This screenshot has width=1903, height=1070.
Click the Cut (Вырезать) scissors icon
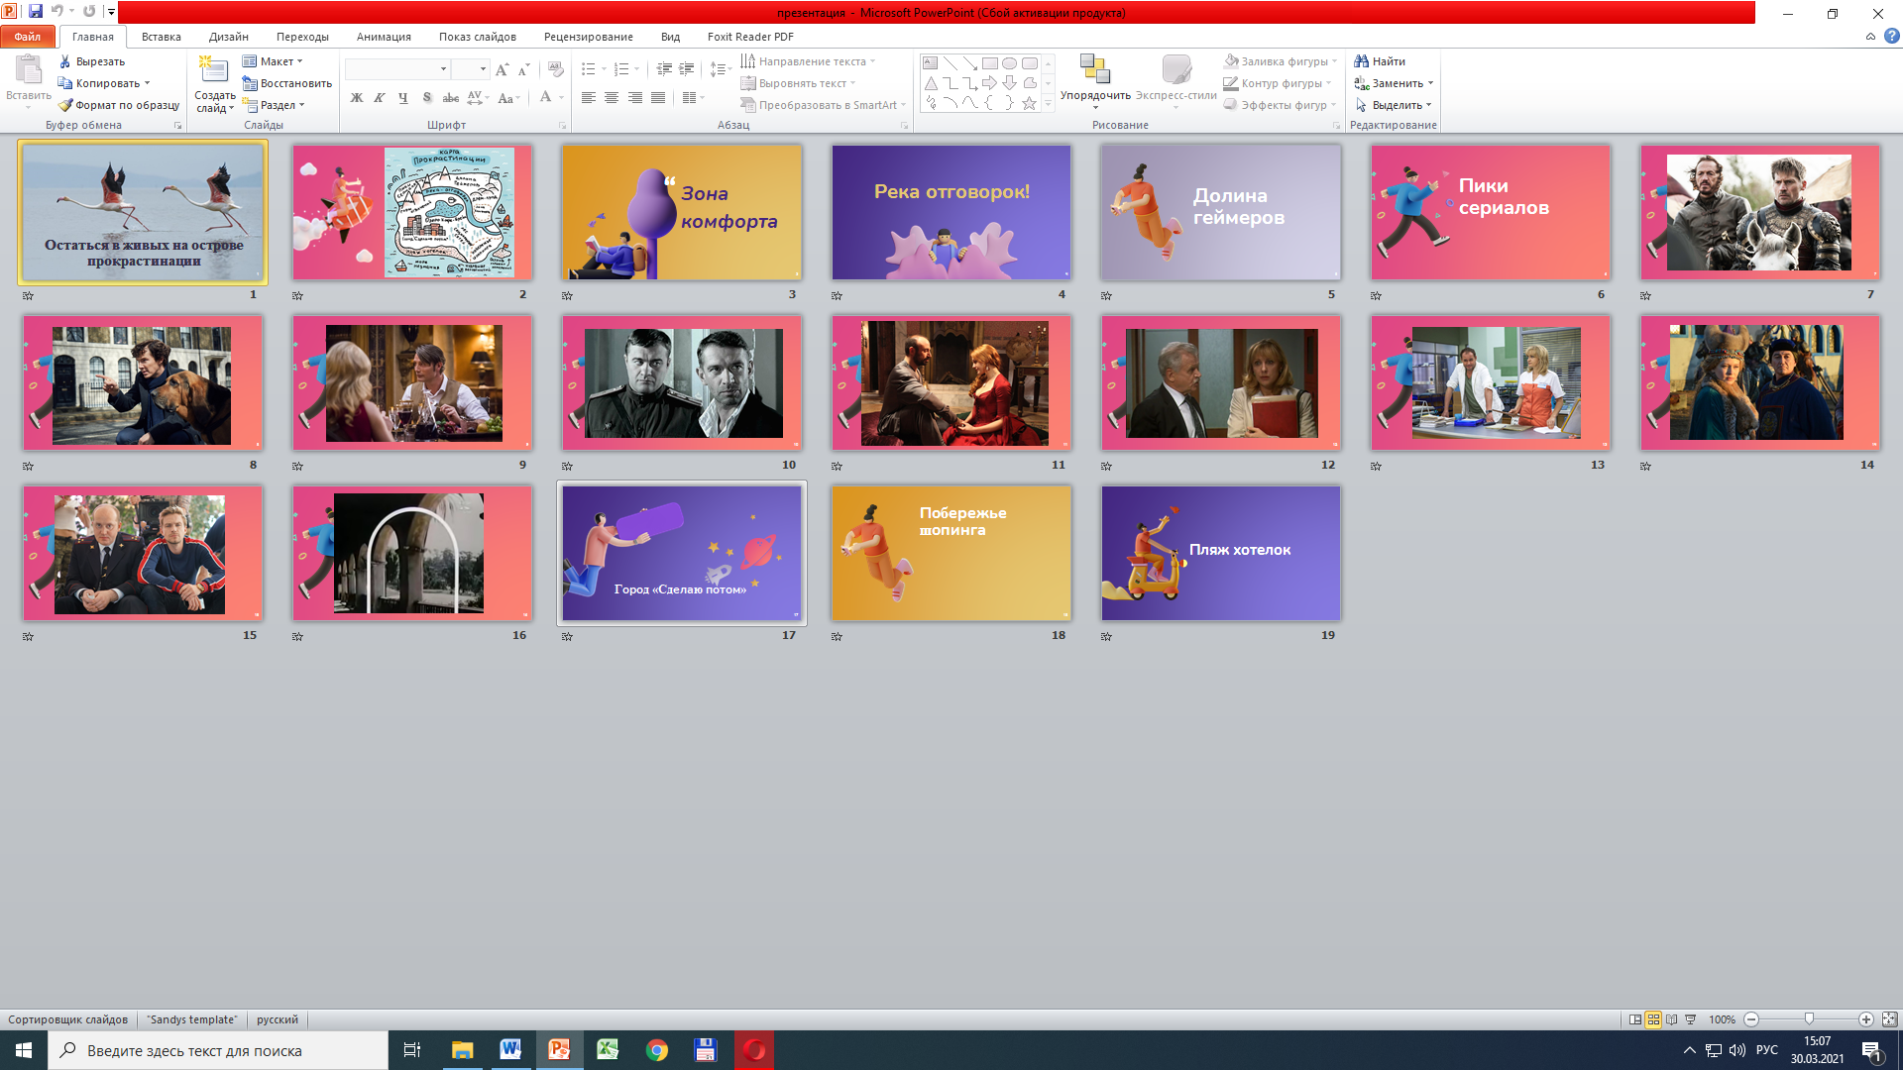click(65, 61)
